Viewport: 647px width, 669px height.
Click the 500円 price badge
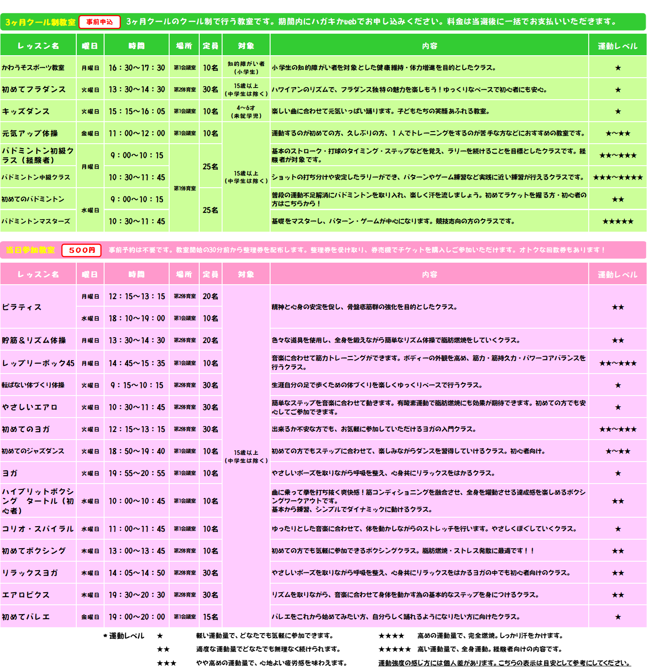point(82,250)
